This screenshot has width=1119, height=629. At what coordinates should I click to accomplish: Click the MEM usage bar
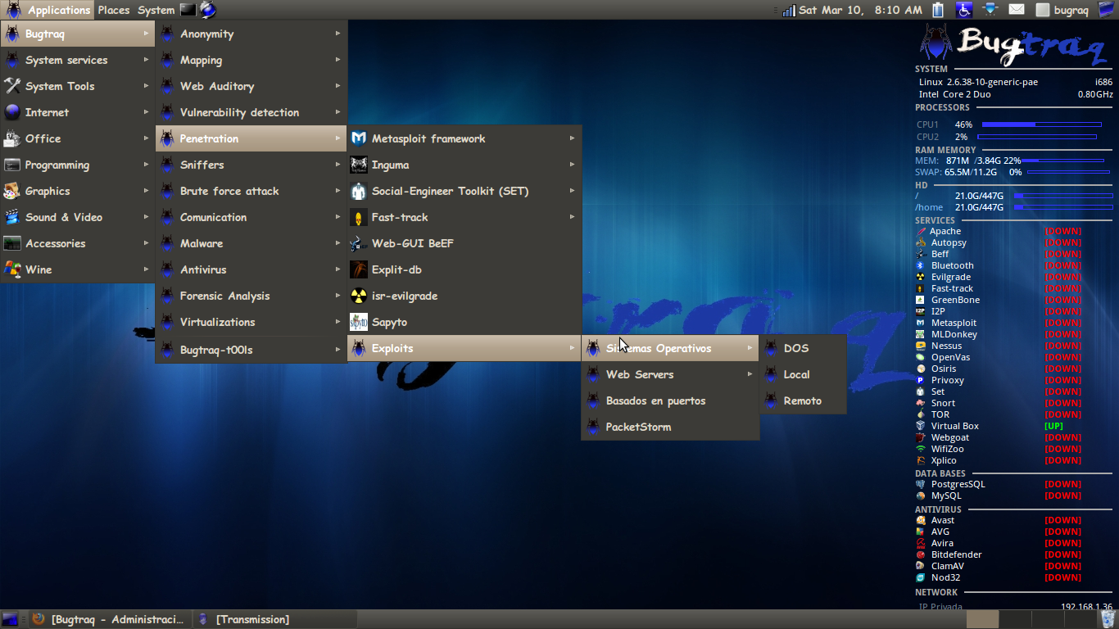tap(1062, 161)
